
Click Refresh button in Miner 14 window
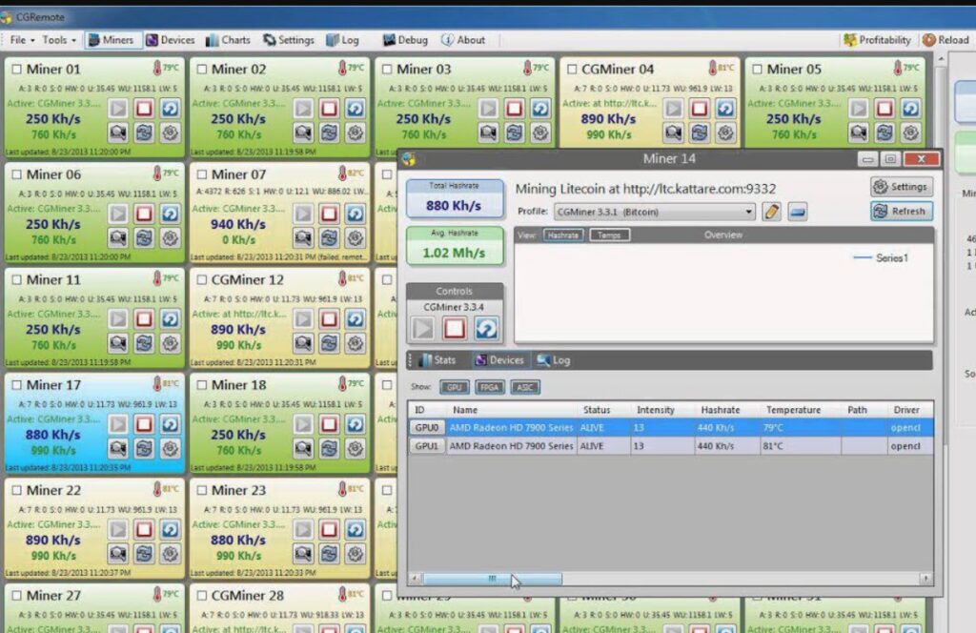coord(902,211)
